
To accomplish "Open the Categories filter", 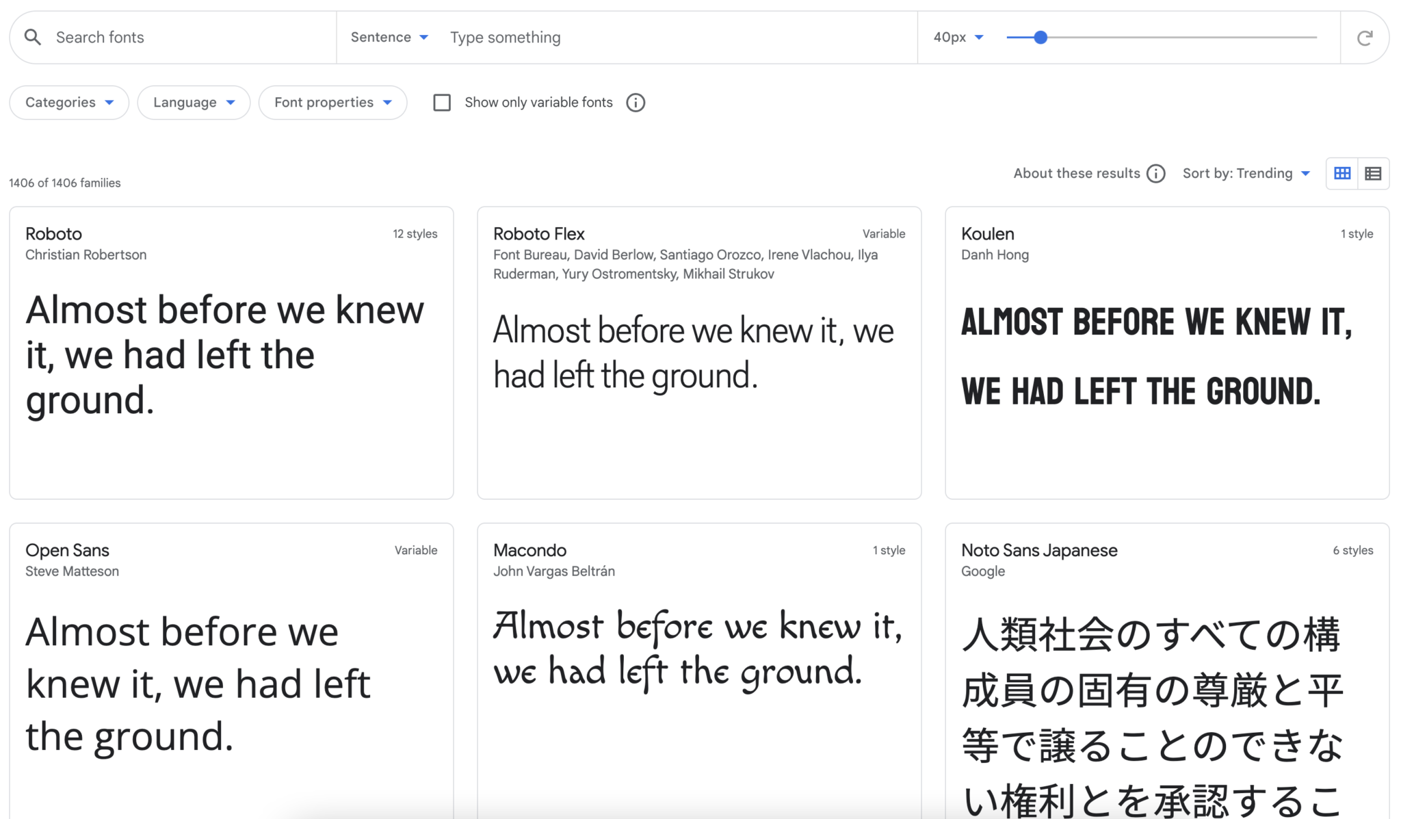I will 68,102.
